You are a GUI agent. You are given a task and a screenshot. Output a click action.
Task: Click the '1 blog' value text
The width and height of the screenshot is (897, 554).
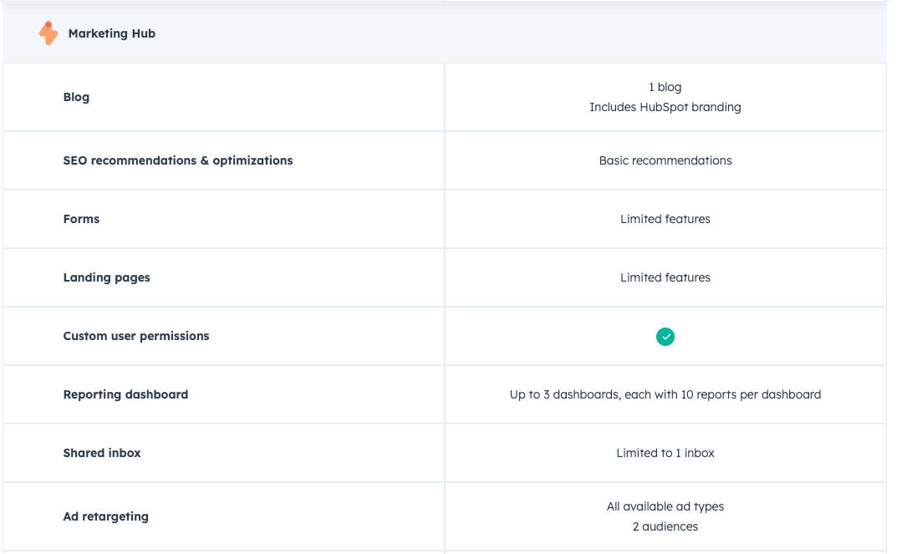[665, 87]
